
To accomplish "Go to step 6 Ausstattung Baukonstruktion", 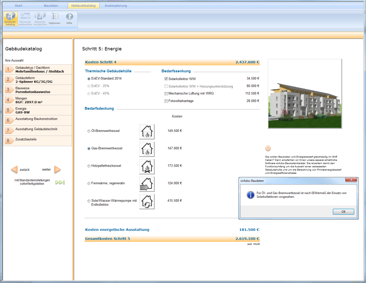I will [38, 120].
